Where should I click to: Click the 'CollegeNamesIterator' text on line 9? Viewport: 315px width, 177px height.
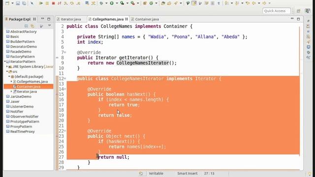143,63
